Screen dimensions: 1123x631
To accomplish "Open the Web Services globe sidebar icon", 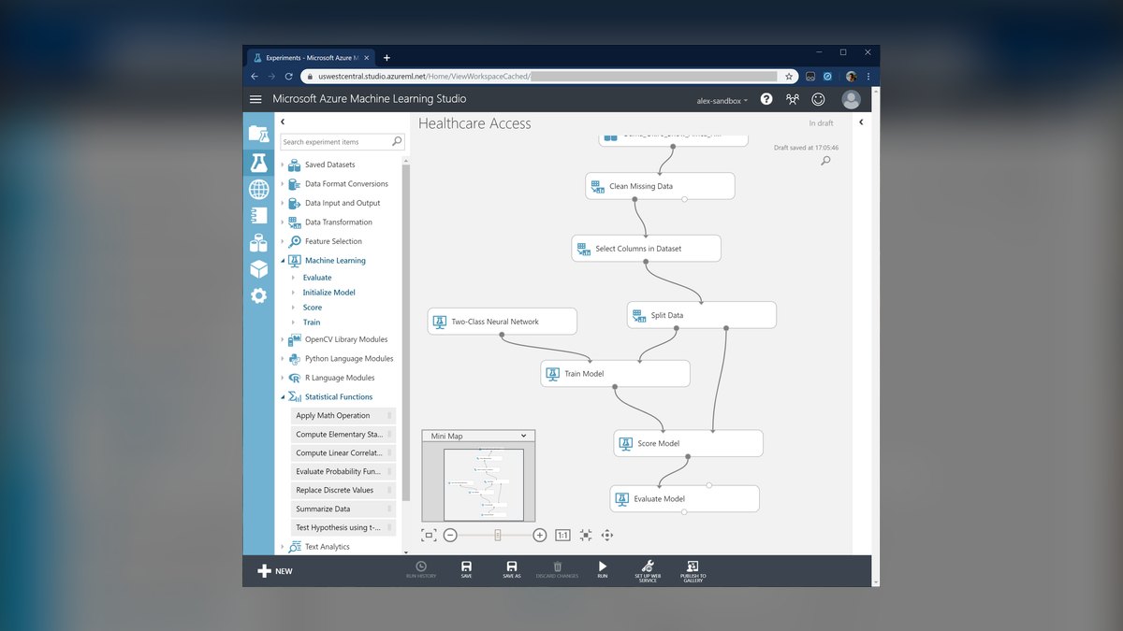I will click(x=258, y=189).
